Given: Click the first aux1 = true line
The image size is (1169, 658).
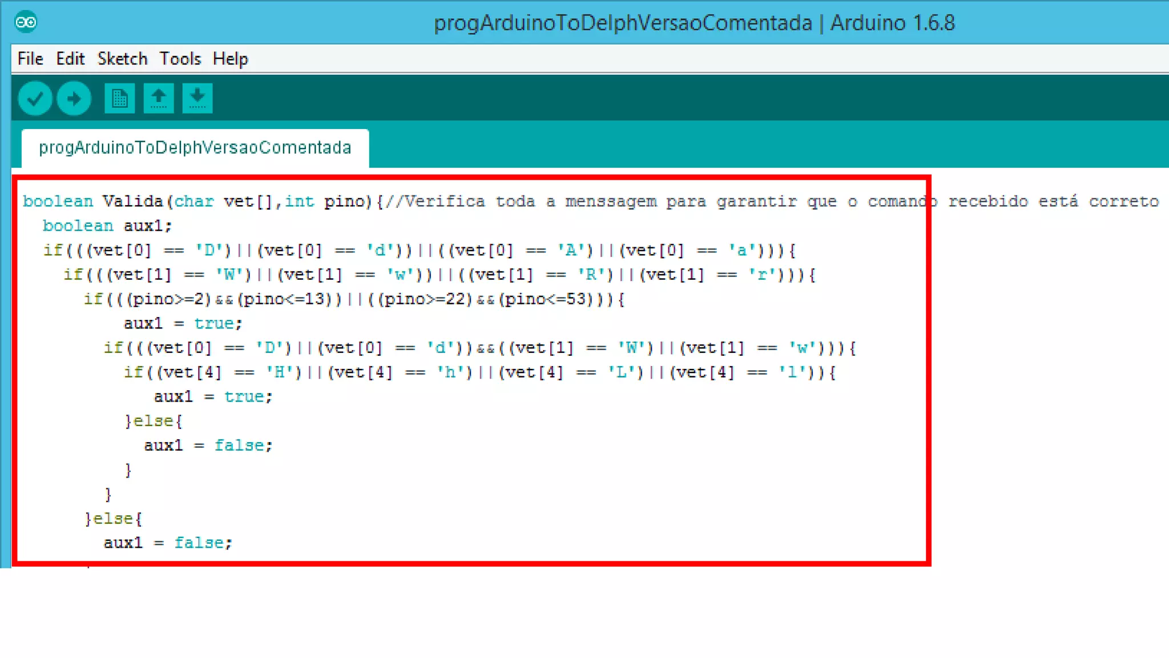Looking at the screenshot, I should 183,324.
